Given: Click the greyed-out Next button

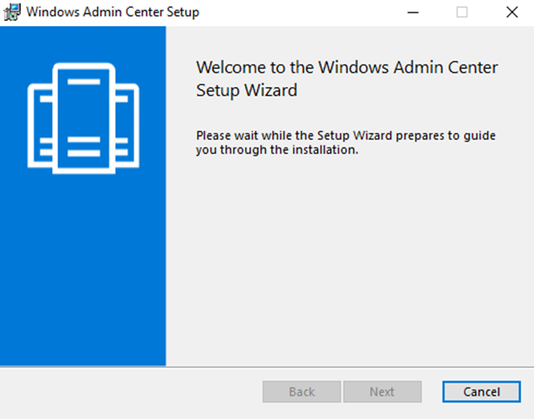Looking at the screenshot, I should [382, 392].
